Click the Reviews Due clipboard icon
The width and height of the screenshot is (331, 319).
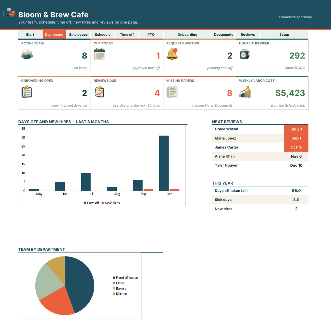100,92
